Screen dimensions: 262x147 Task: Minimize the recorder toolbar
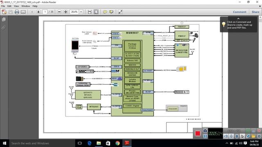click(254, 131)
